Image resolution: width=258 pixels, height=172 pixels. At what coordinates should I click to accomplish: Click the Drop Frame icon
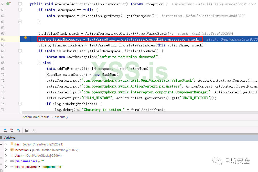tap(12, 130)
